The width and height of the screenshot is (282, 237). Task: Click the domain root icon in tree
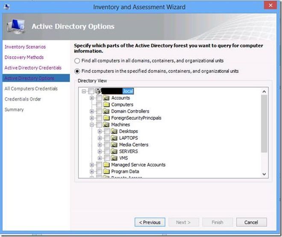98,91
